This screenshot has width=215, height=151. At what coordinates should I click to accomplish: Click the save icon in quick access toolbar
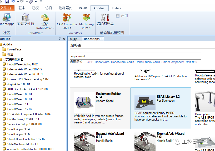[7, 2]
